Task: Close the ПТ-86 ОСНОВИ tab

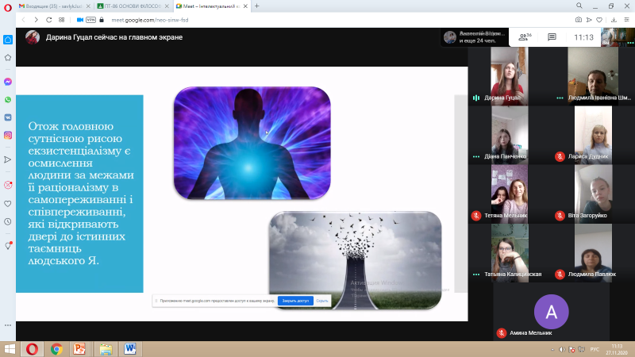Action: [x=167, y=6]
